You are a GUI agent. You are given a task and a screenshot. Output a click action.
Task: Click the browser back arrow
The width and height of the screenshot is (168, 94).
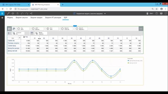tap(3, 9)
